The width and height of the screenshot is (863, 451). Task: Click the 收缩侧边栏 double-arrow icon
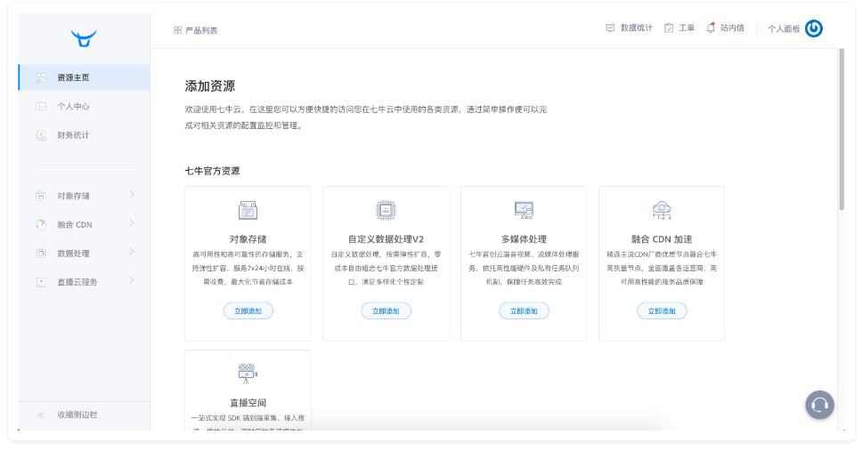[x=41, y=415]
